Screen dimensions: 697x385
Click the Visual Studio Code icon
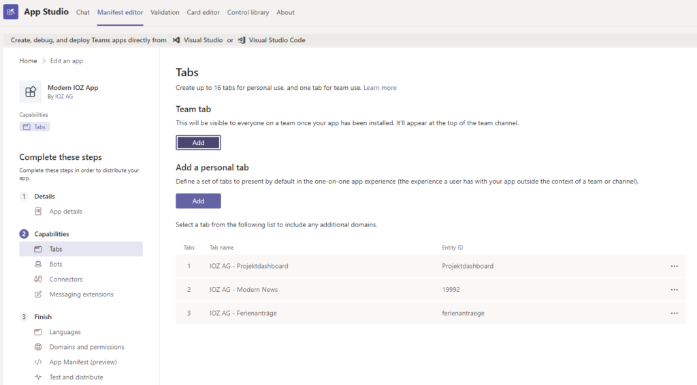point(242,40)
